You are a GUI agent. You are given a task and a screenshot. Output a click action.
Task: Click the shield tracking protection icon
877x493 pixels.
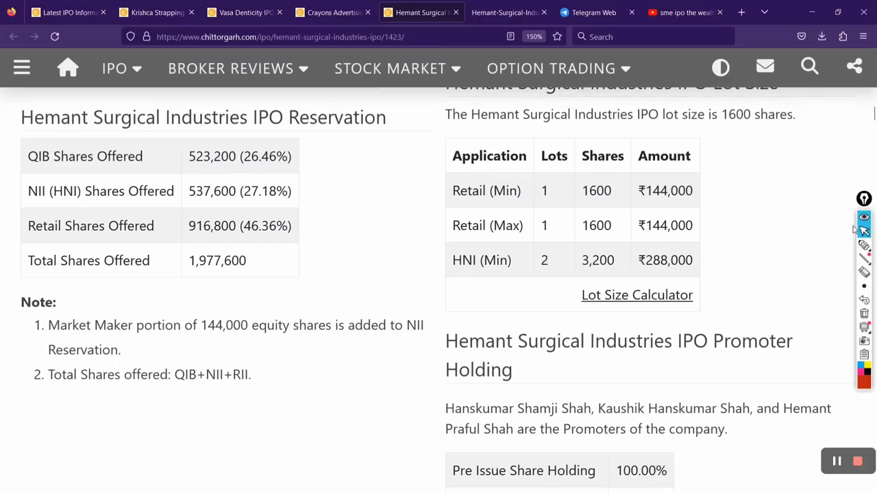point(131,36)
